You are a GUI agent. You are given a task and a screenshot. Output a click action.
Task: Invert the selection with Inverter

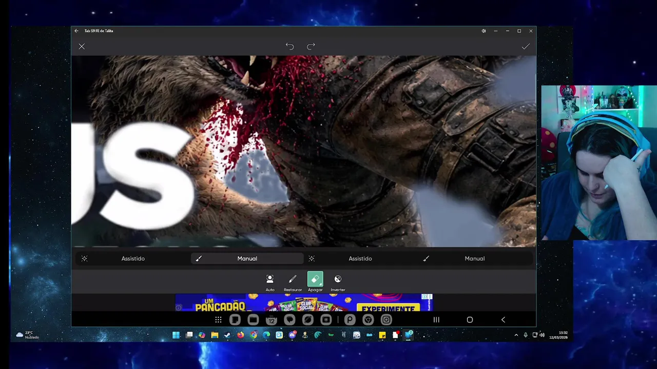point(338,282)
